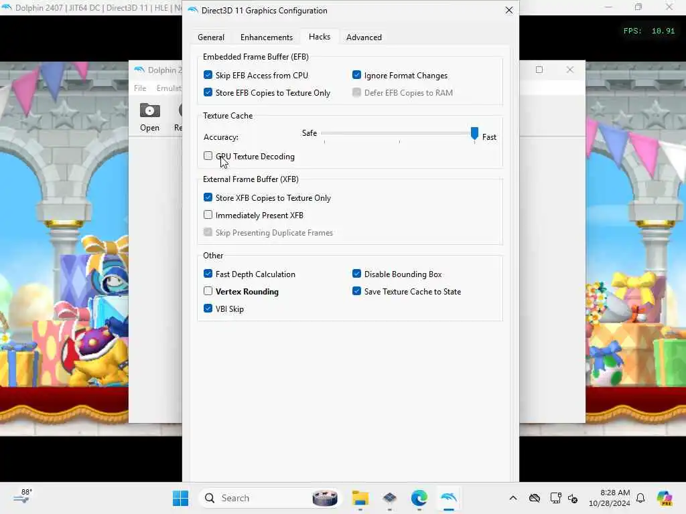Open the dark layered app taskbar icon
The height and width of the screenshot is (514, 686).
(389, 498)
